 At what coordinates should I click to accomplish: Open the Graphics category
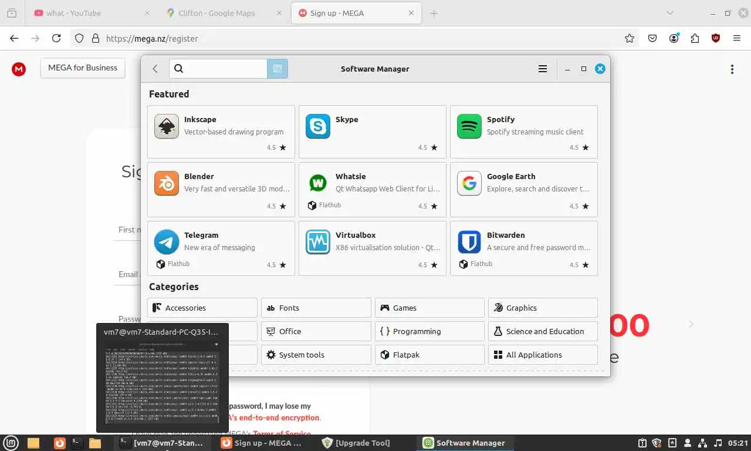(x=543, y=308)
